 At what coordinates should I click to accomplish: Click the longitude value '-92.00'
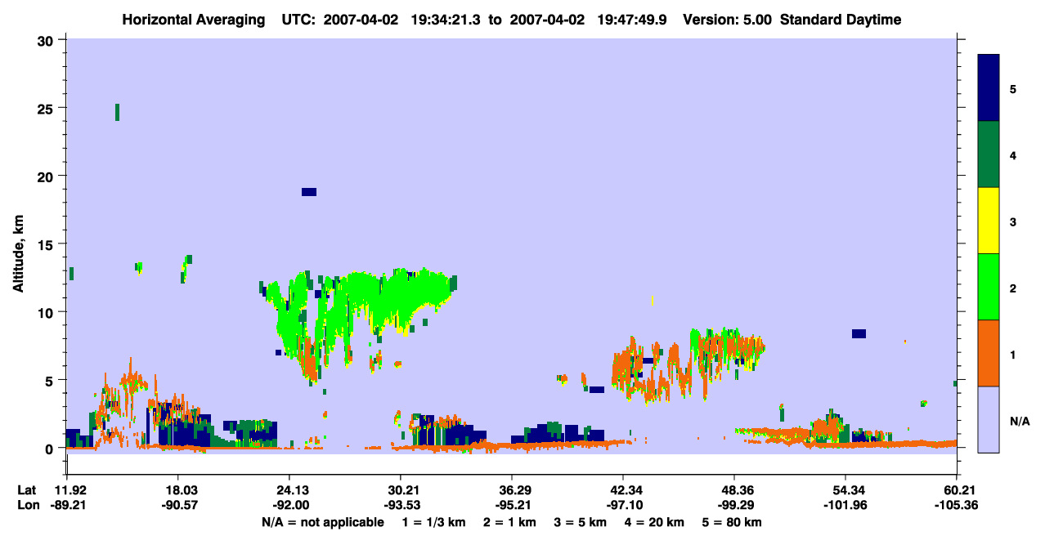289,505
